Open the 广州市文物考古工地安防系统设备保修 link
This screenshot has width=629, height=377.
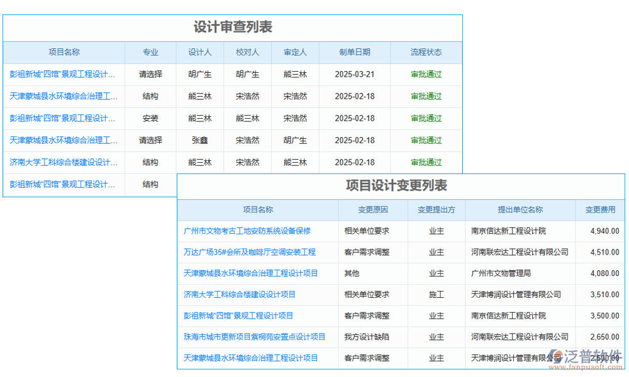point(252,231)
